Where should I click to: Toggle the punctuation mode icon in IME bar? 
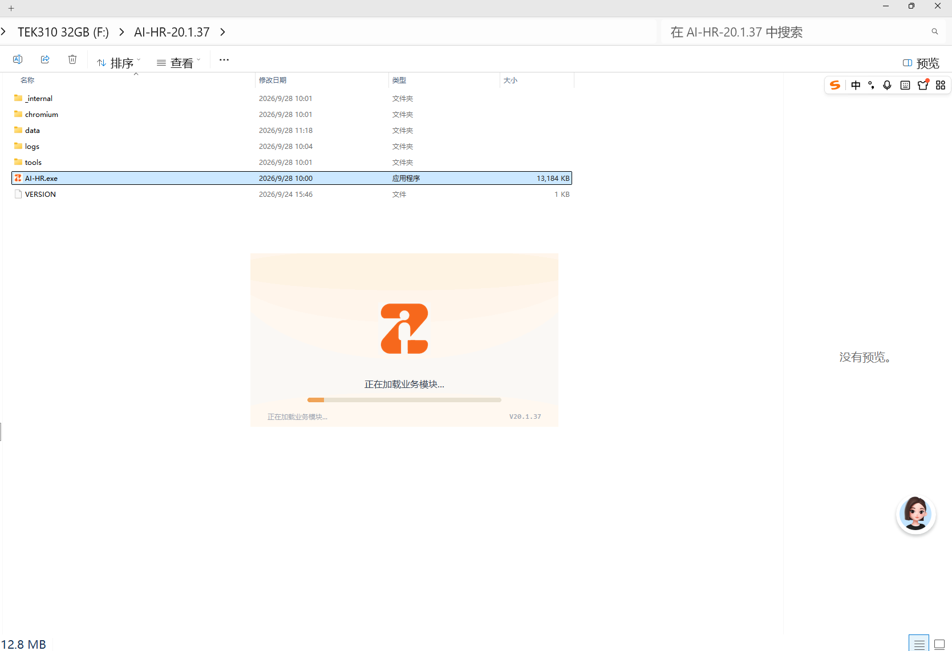pyautogui.click(x=871, y=85)
